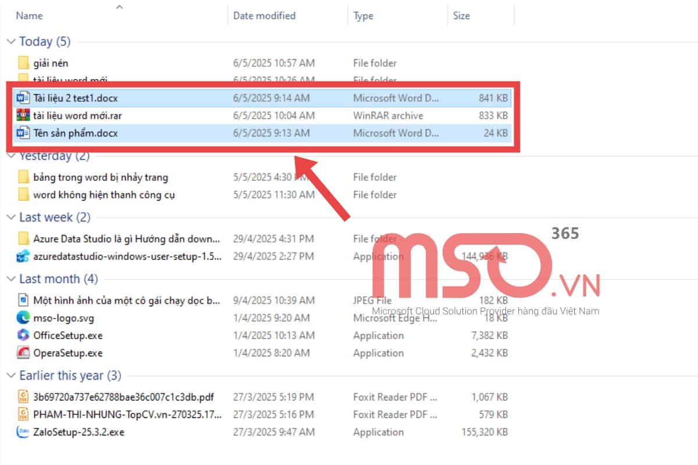This screenshot has height=465, width=698.
Task: Click JPEG File type cell
Action: click(x=372, y=300)
